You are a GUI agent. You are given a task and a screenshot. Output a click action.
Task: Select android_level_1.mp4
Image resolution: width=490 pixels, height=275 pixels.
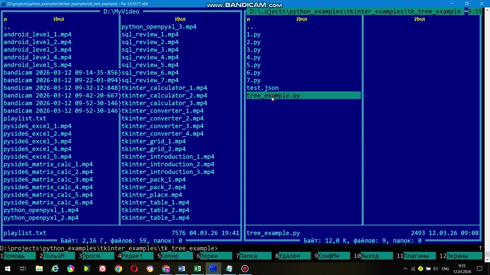[x=38, y=34]
